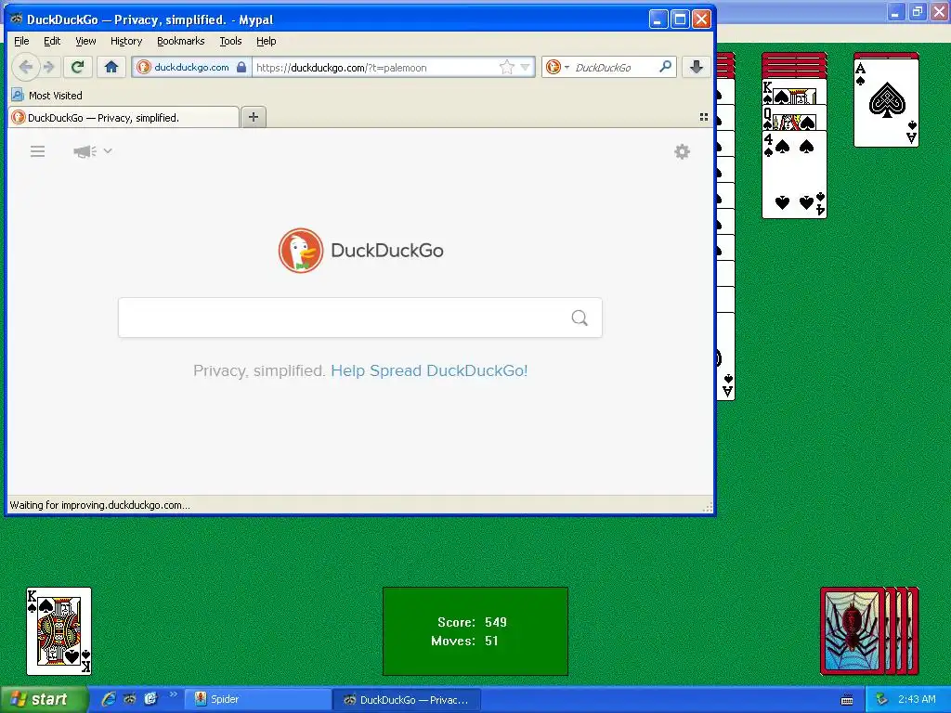This screenshot has width=951, height=713.
Task: Select the King of spades in ninth column
Action: click(x=794, y=92)
